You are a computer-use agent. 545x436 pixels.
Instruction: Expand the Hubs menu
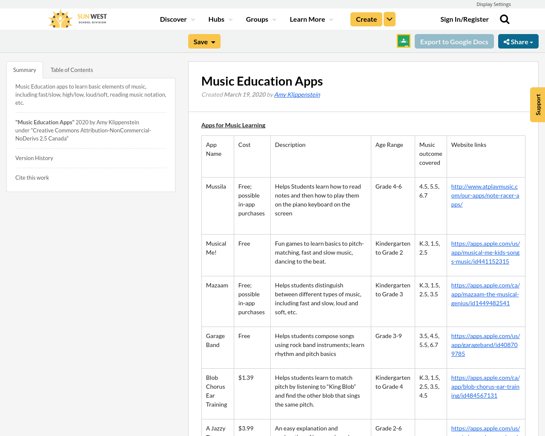[221, 19]
